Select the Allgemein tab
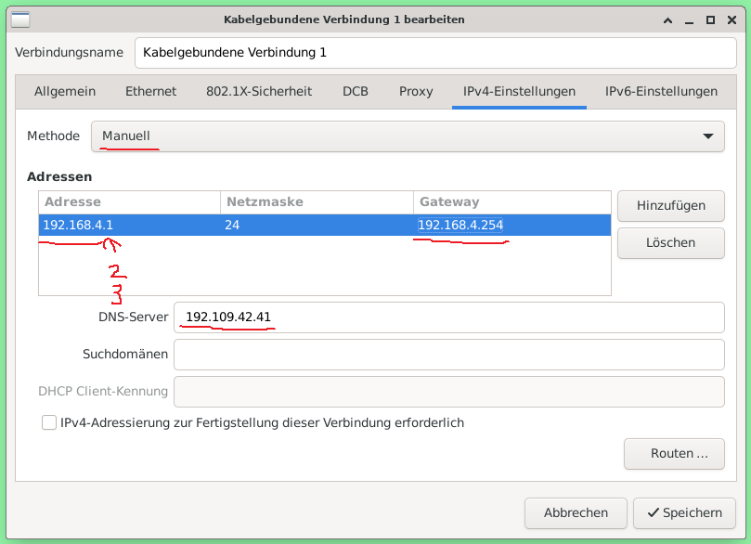 [65, 91]
